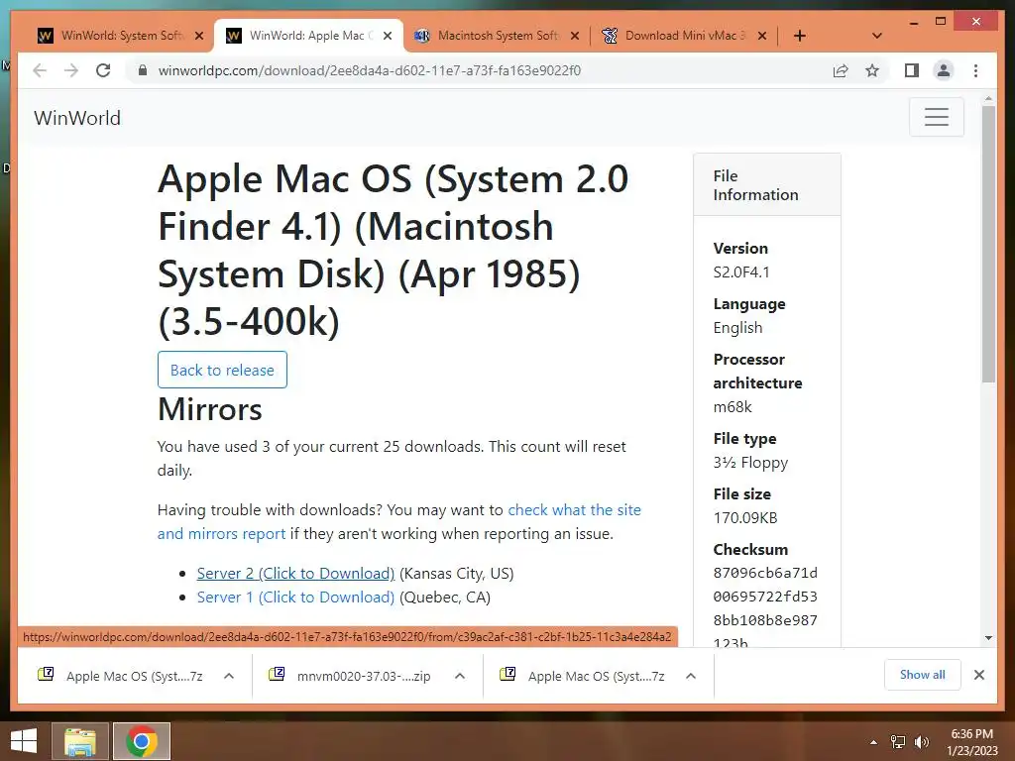The height and width of the screenshot is (761, 1015).
Task: Expand options for first Apple Mac OS download
Action: tap(229, 676)
